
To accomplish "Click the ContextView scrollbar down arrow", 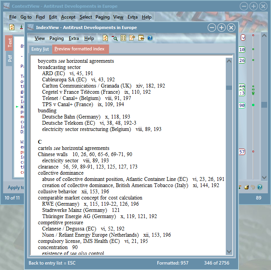I will 264,177.
